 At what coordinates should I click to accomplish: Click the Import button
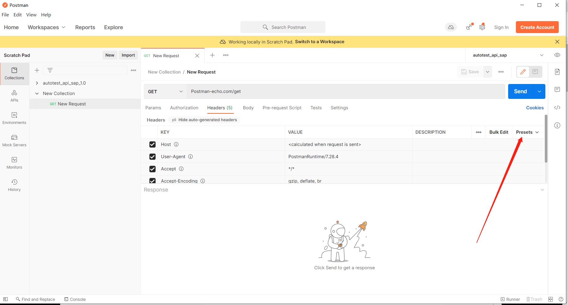(128, 55)
